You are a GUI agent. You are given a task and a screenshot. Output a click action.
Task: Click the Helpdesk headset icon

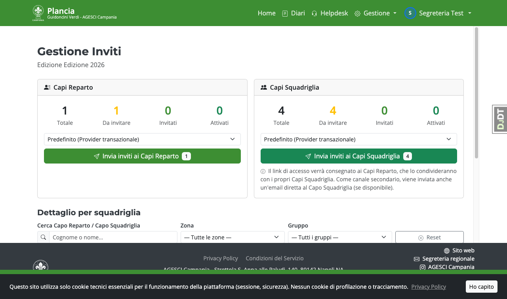(314, 13)
